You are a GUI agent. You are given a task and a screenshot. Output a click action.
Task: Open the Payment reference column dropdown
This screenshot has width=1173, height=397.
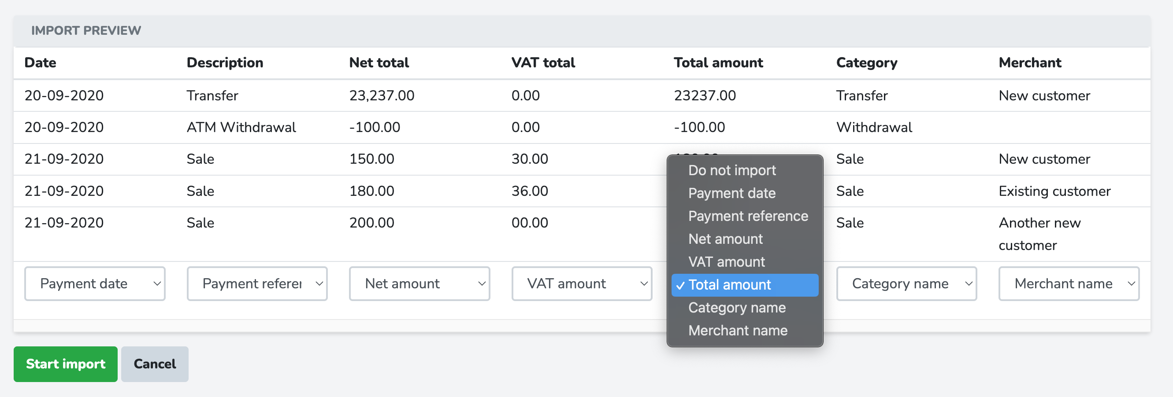257,283
